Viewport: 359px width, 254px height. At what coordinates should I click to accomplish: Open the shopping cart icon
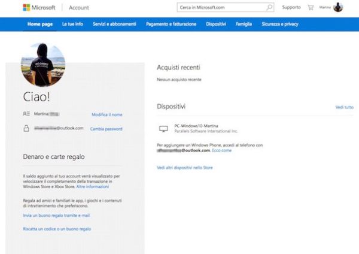[310, 8]
